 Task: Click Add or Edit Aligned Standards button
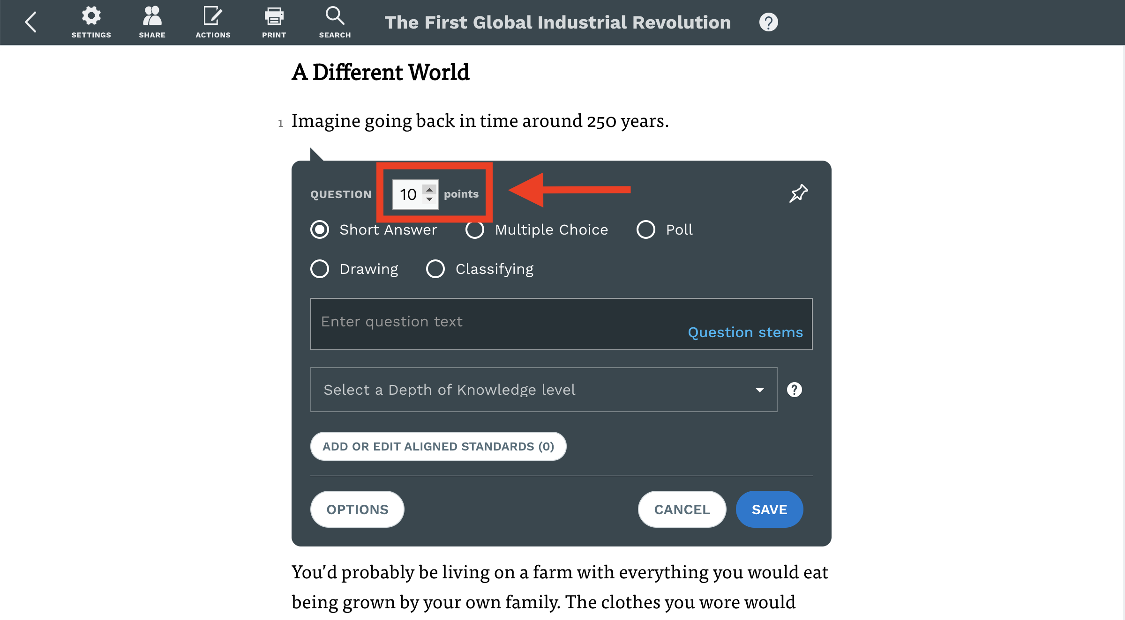[438, 446]
